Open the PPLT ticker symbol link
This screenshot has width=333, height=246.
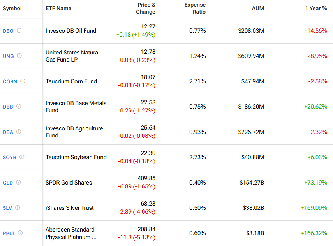point(9,233)
